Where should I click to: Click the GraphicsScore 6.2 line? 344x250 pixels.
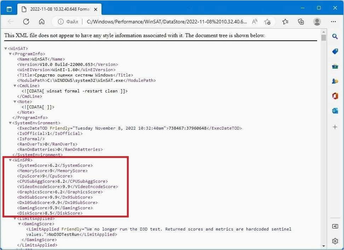[x=60, y=192]
